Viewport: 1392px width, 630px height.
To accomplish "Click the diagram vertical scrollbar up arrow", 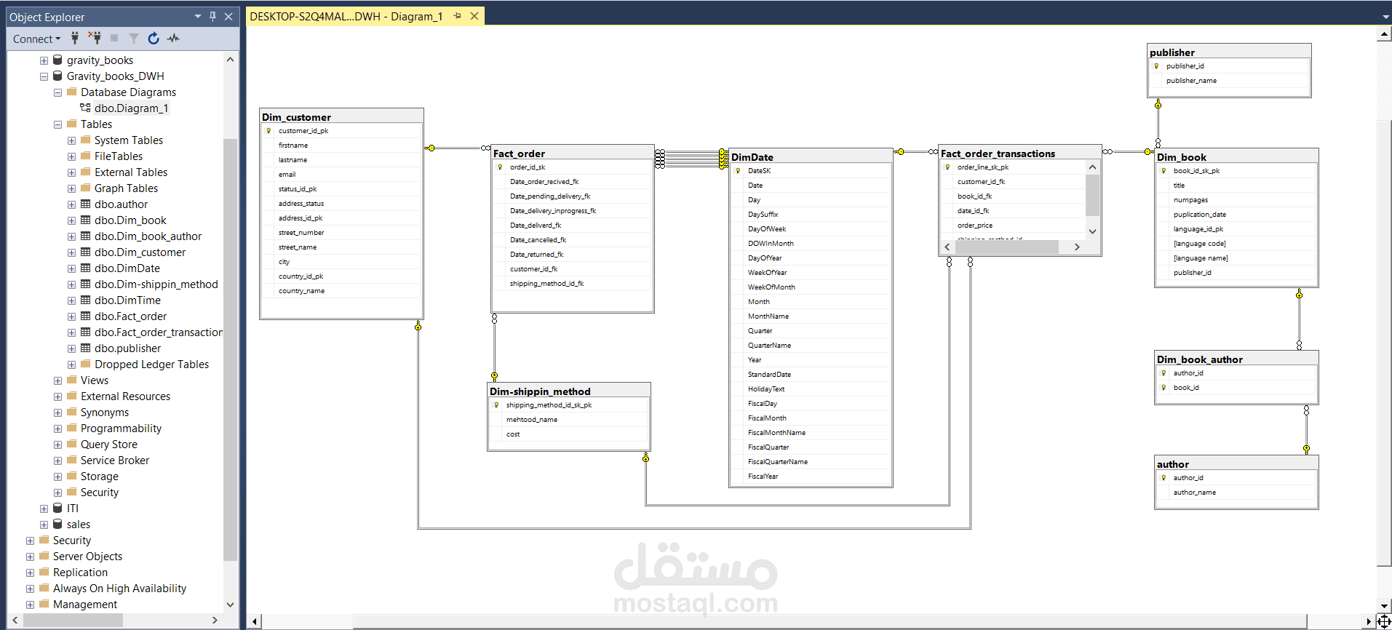I will click(x=1384, y=33).
